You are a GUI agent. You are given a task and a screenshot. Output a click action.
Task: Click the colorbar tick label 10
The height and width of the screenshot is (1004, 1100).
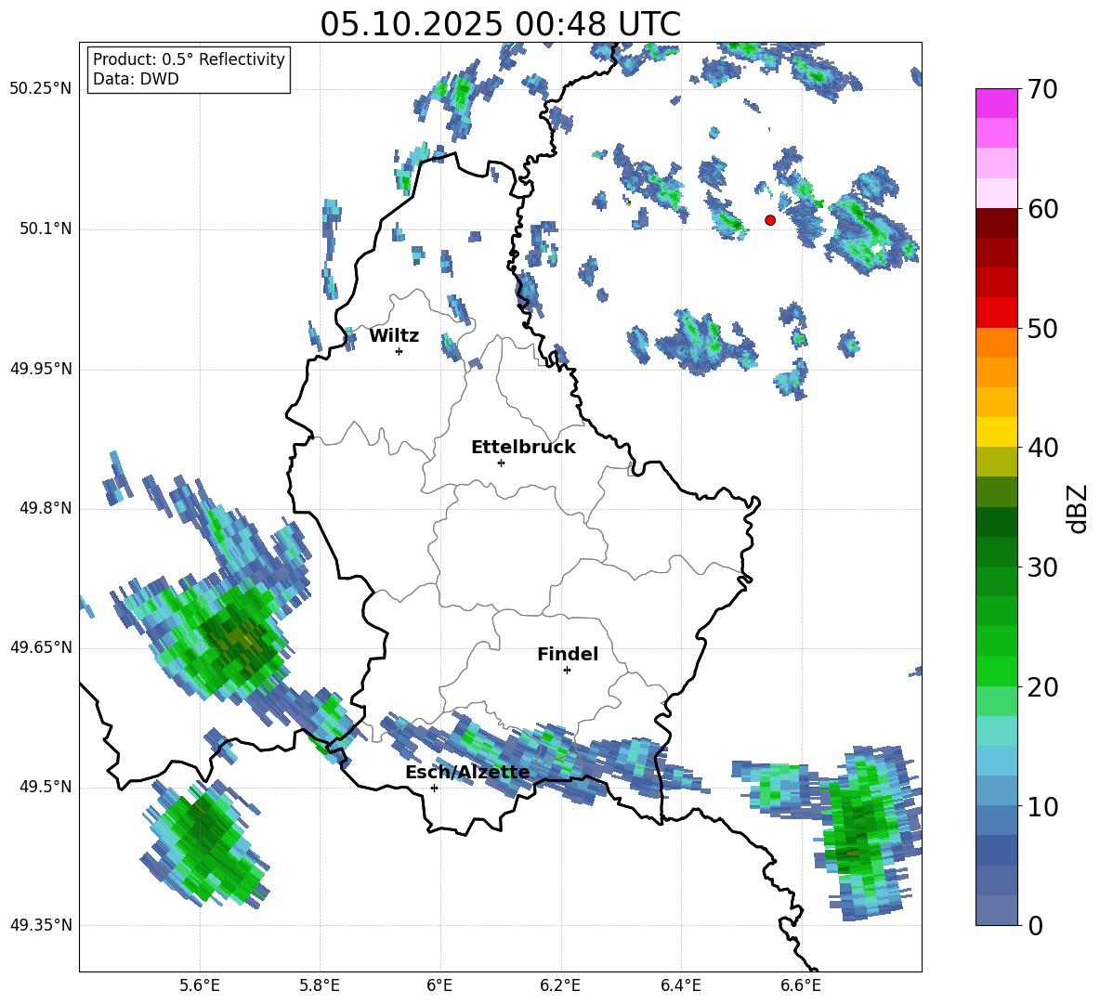tap(1042, 807)
